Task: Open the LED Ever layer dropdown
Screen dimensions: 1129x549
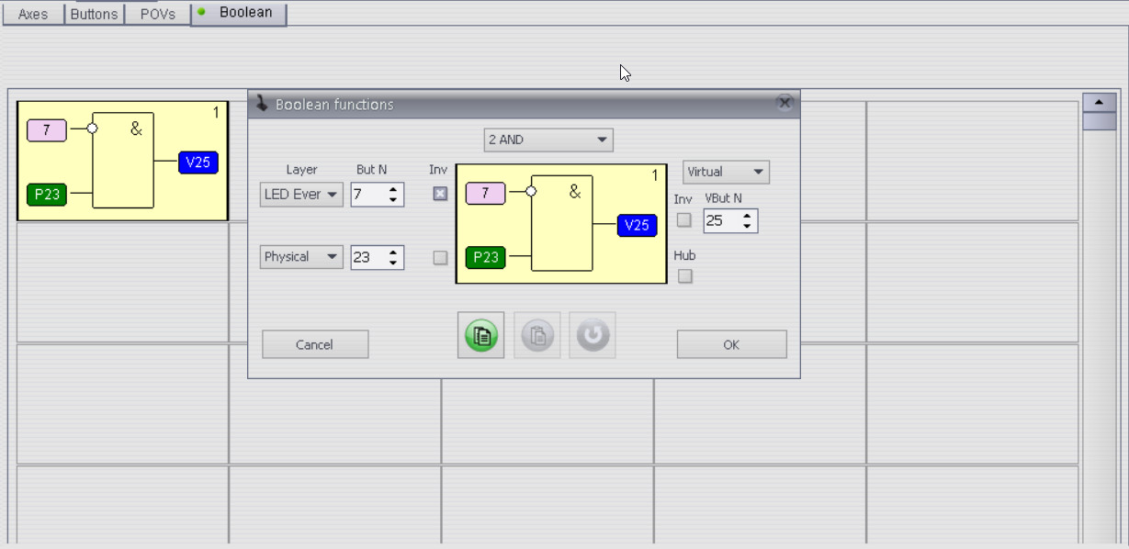Action: (x=301, y=195)
